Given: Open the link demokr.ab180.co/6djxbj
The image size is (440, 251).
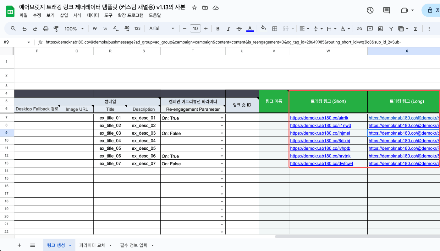Looking at the screenshot, I should click(320, 141).
